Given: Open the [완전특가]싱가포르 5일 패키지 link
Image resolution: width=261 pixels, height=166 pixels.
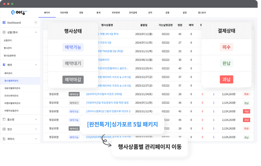Looking at the screenshot, I should click(x=122, y=124).
